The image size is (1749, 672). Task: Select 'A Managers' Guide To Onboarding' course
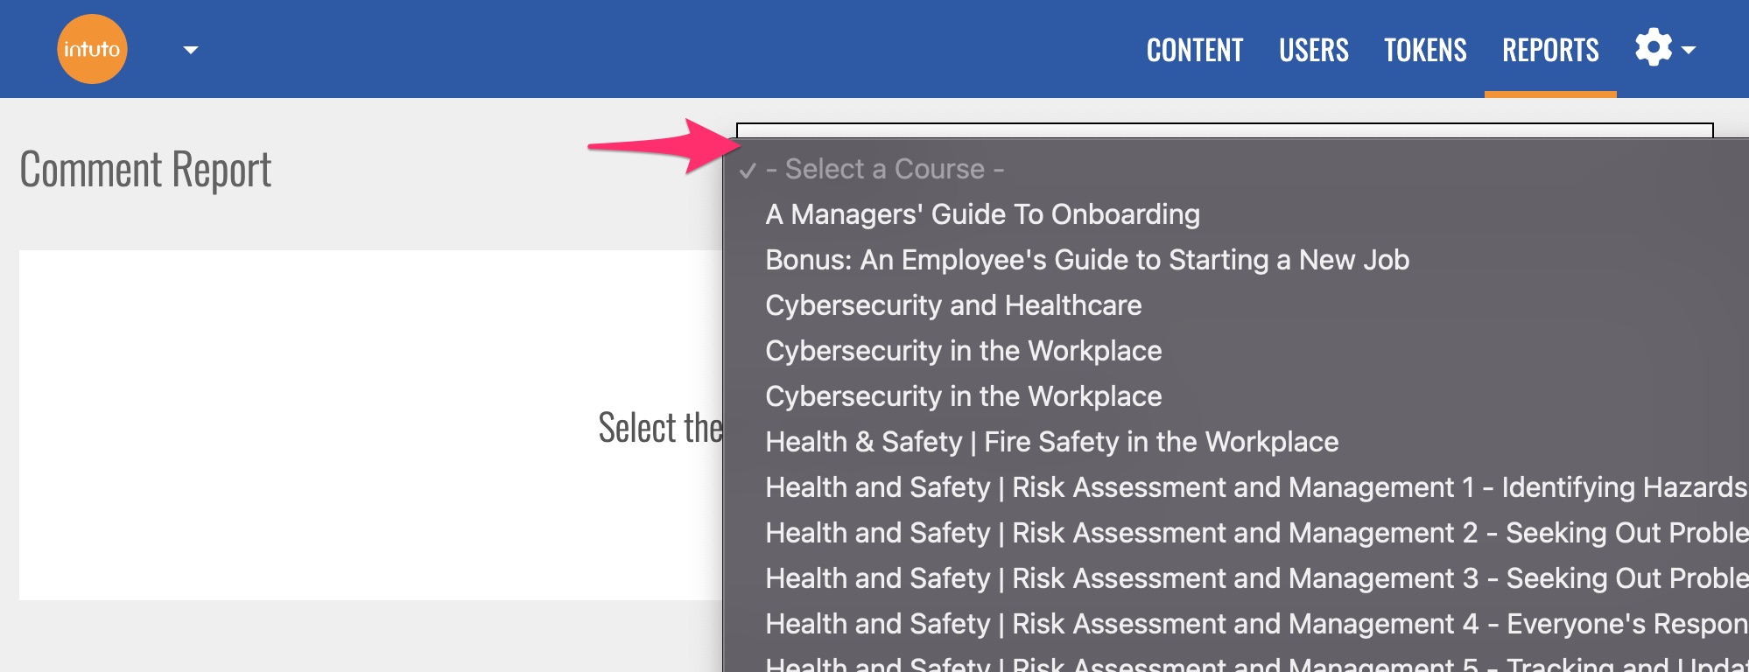982,214
